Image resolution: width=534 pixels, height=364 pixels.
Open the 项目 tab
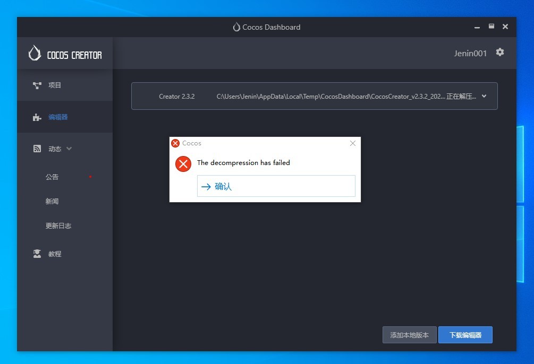(x=65, y=85)
